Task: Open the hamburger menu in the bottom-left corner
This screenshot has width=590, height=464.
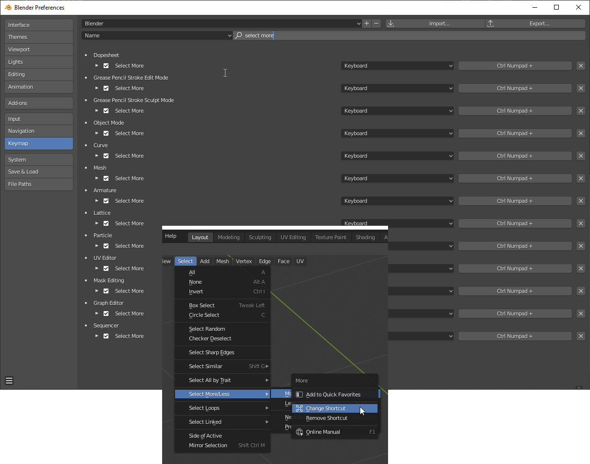Action: 9,380
